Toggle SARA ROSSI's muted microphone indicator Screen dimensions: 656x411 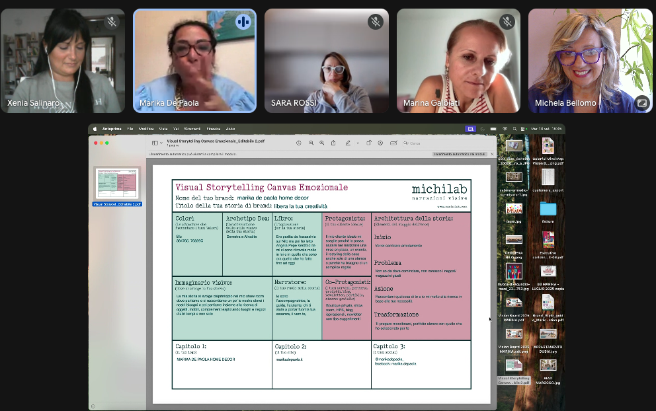tap(375, 22)
